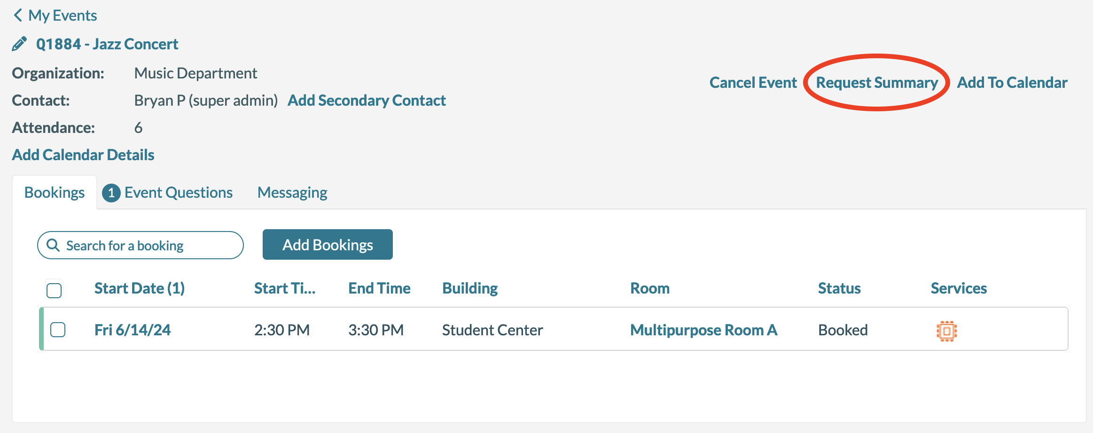
Task: Click Add To Calendar link
Action: [1012, 83]
